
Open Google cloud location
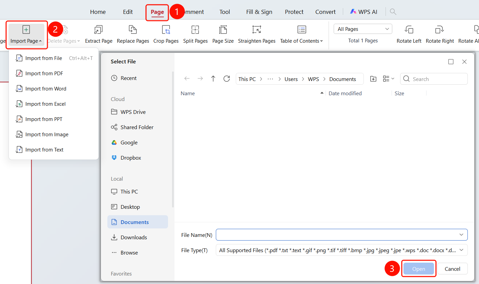124,142
